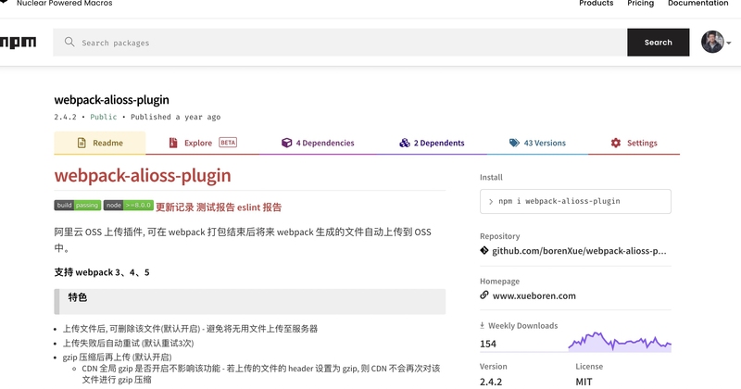Click the 支持 webpack 3、4、5 line

[102, 272]
